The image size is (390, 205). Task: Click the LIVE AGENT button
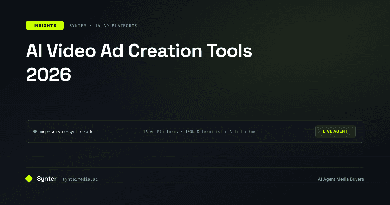[335, 131]
